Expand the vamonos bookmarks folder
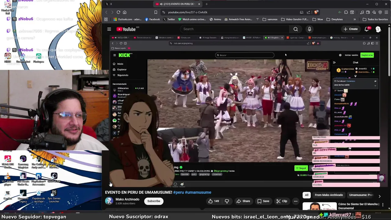 270,19
